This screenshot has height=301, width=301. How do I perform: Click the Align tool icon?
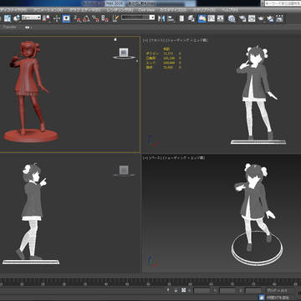click(171, 18)
